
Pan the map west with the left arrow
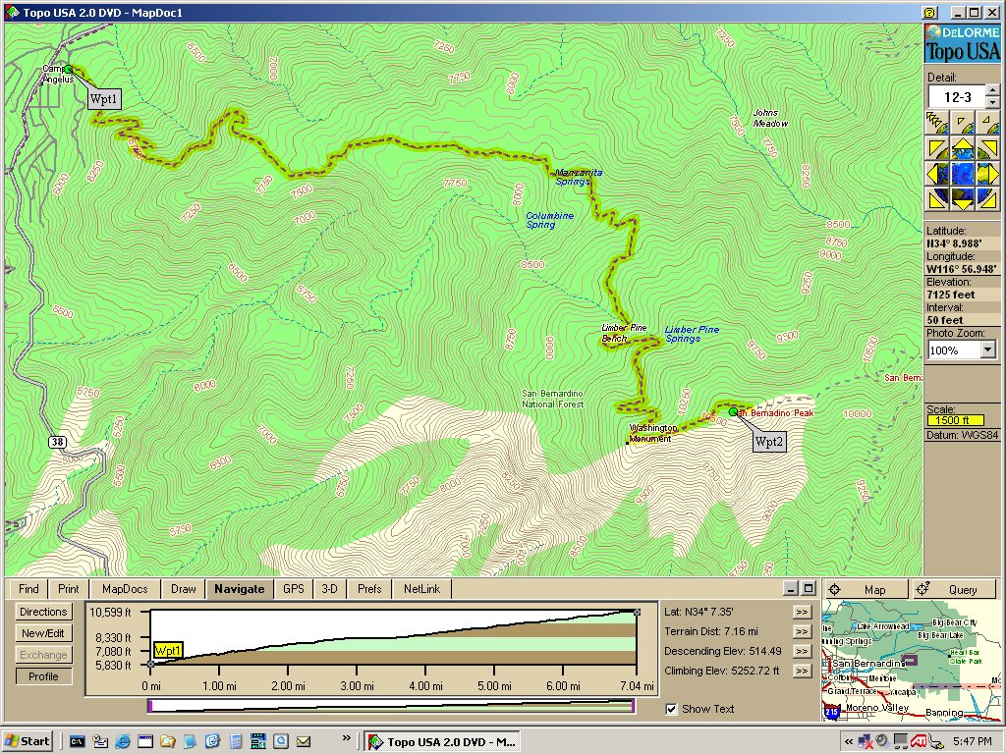[x=937, y=174]
